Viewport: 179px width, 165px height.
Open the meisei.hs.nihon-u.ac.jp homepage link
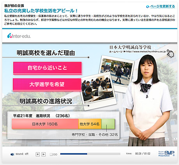(x=146, y=52)
